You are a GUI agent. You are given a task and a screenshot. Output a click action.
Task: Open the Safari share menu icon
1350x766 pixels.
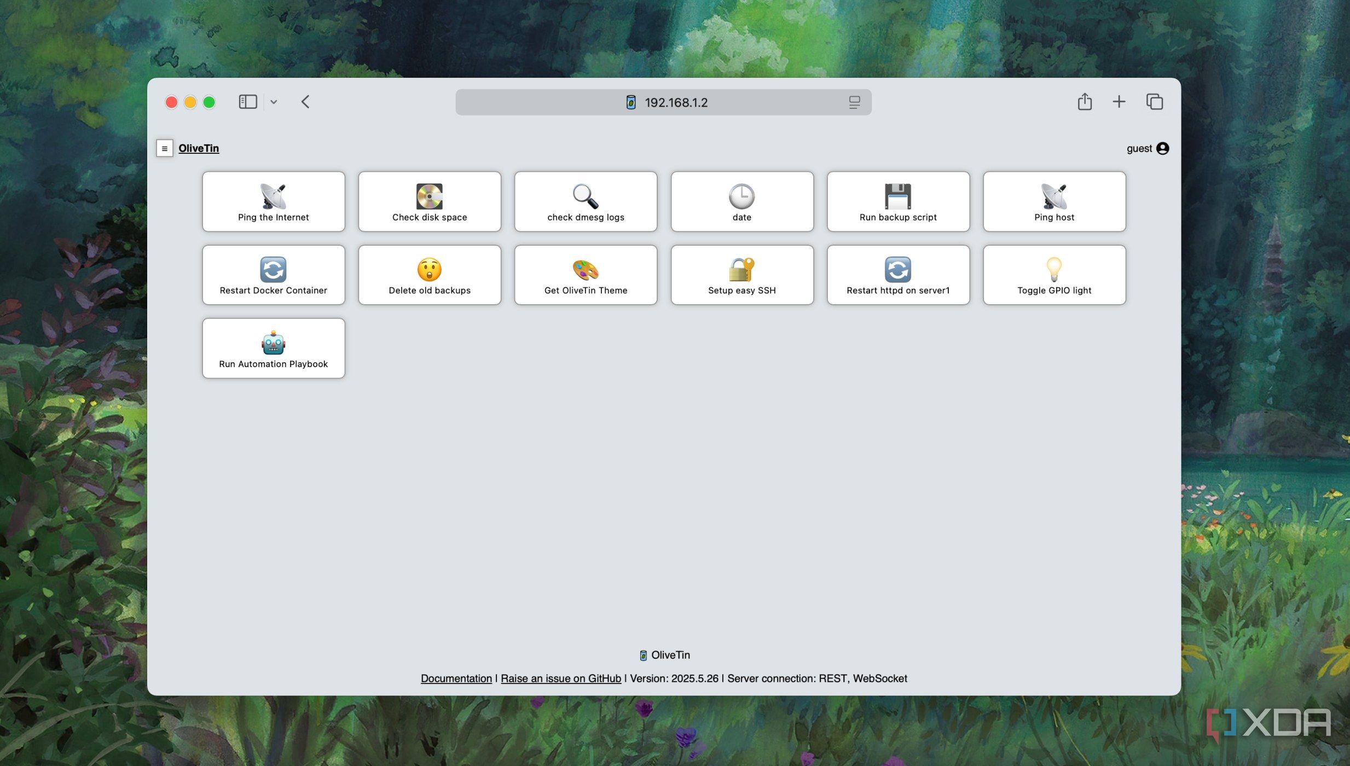(x=1084, y=102)
